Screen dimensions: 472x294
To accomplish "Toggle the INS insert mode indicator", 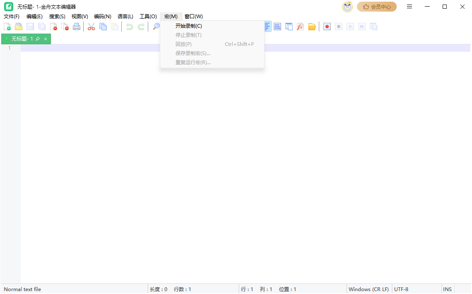I will [447, 289].
